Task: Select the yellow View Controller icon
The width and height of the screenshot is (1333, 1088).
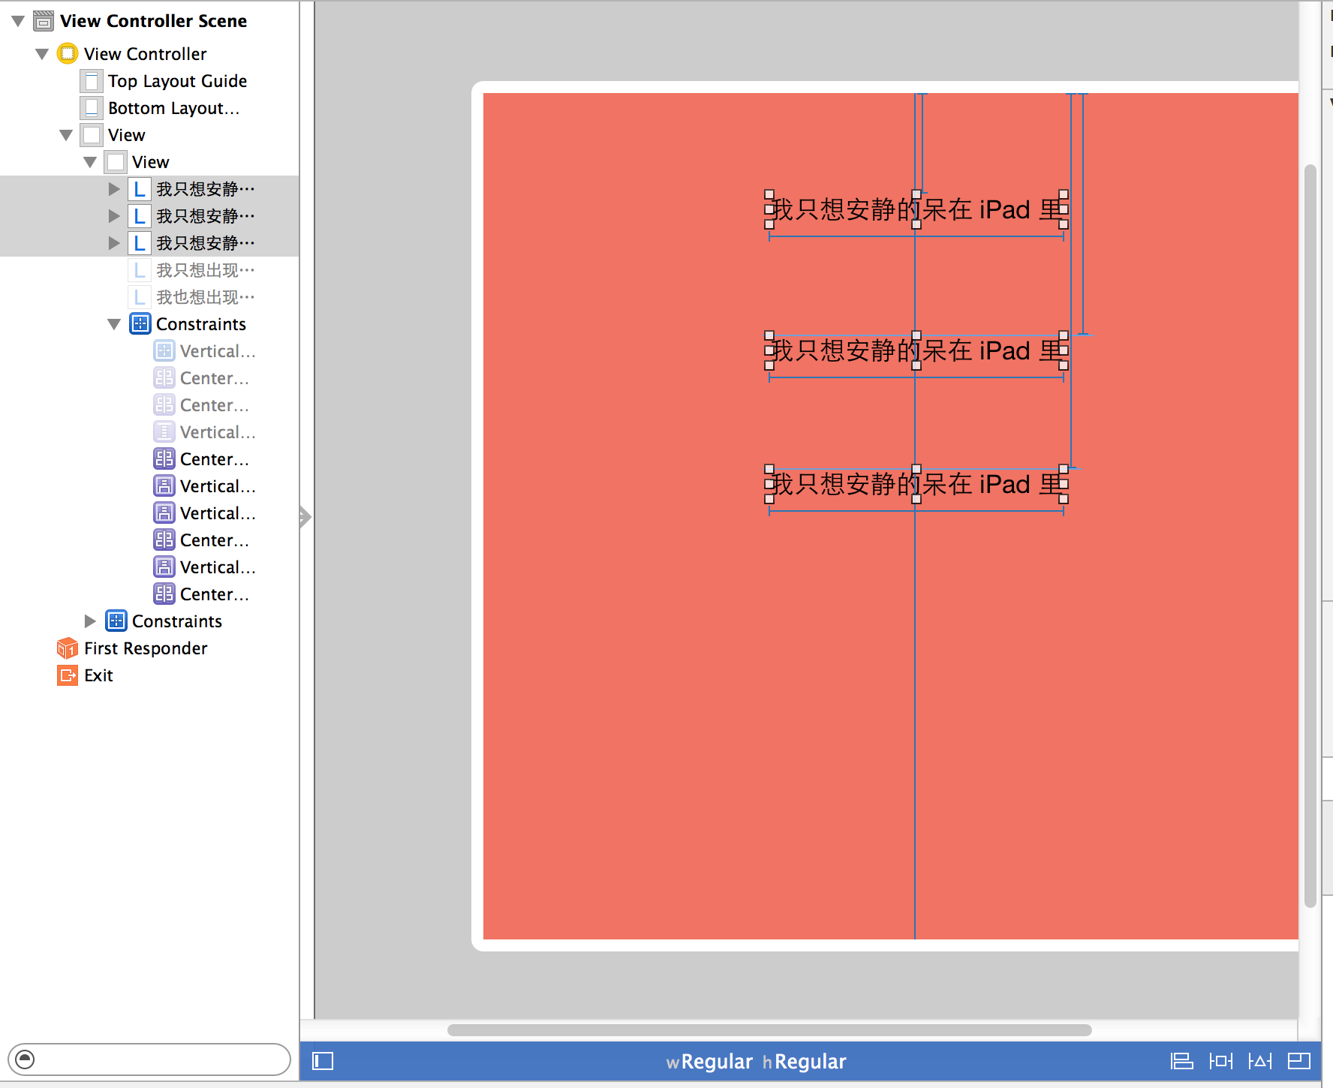Action: tap(68, 53)
